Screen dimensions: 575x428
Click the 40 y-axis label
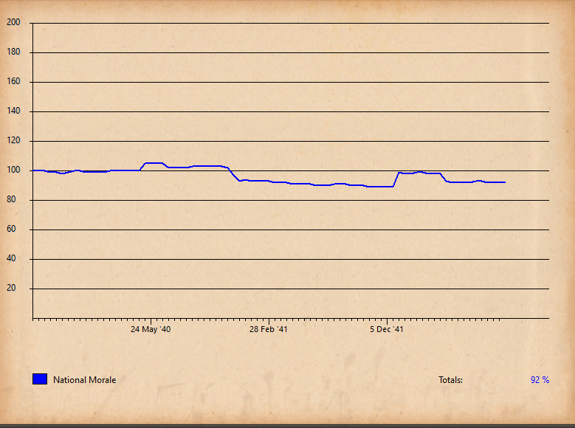click(11, 258)
